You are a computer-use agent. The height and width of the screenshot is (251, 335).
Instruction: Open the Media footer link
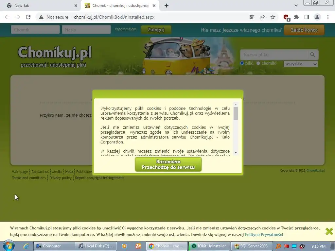tap(57, 172)
